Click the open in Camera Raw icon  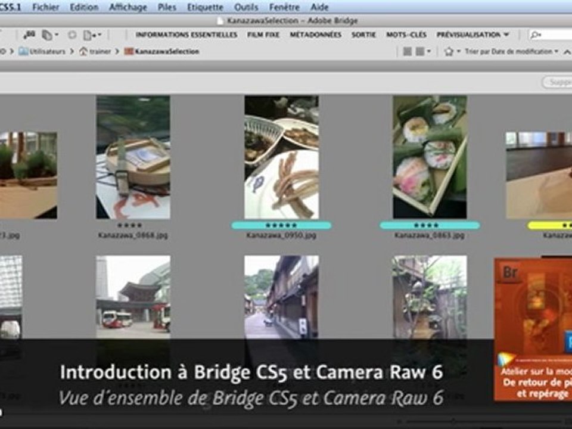(72, 35)
